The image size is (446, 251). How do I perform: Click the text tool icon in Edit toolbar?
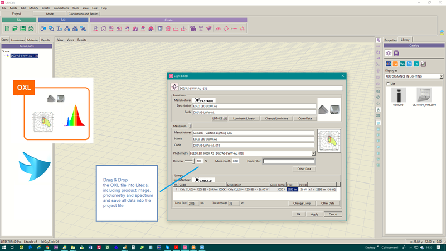coord(59,28)
